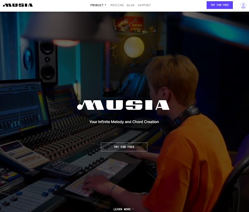Click the large white MUSIA hero logo
Viewport: 249px width, 212px height.
click(x=124, y=105)
